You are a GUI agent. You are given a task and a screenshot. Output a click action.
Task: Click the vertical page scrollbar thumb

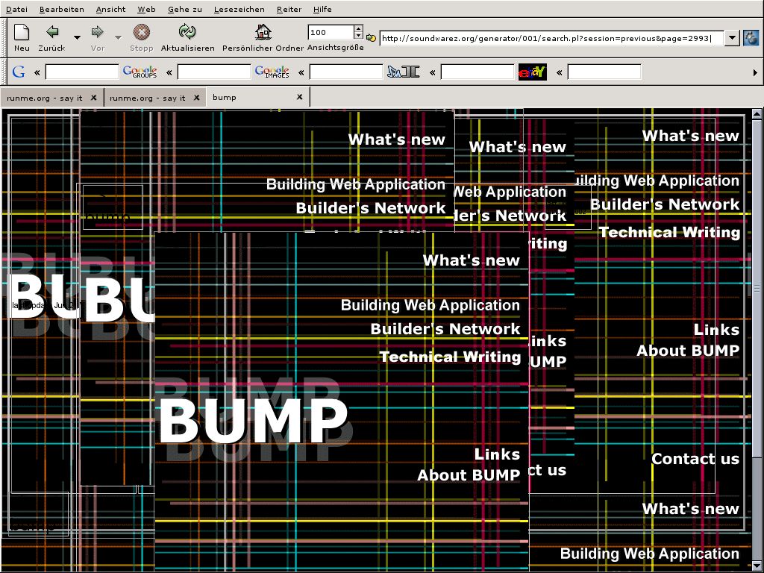coord(757,287)
